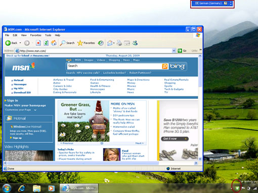
Task: Click Next in slideshow
Action: tap(140, 143)
